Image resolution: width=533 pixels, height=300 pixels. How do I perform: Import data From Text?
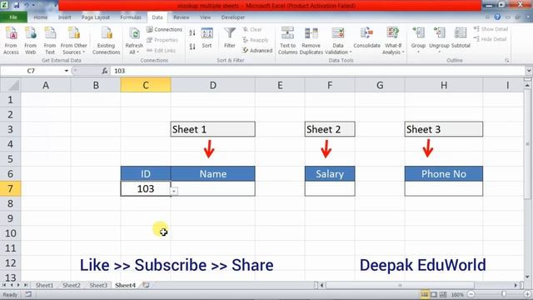tap(50, 41)
